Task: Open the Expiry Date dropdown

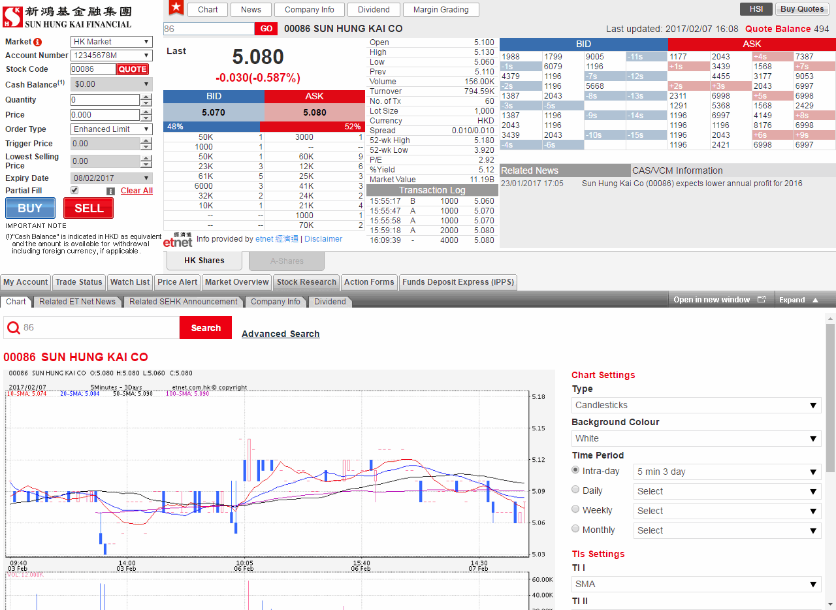Action: click(111, 178)
